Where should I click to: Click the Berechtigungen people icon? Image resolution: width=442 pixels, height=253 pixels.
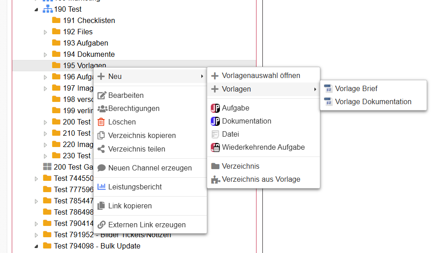[x=101, y=109]
